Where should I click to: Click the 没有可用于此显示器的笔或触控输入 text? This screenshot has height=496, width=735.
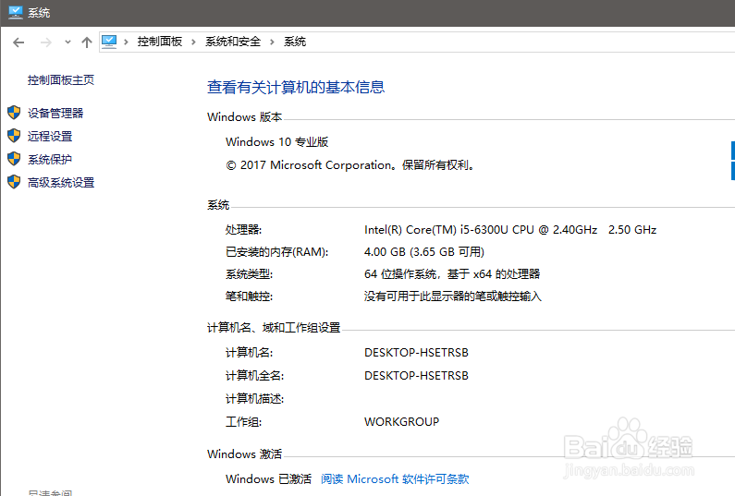coord(453,296)
